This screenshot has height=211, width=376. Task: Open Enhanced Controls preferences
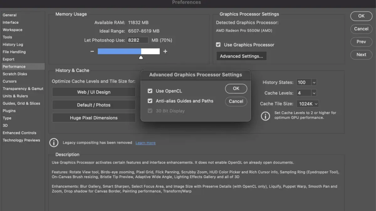pyautogui.click(x=19, y=133)
